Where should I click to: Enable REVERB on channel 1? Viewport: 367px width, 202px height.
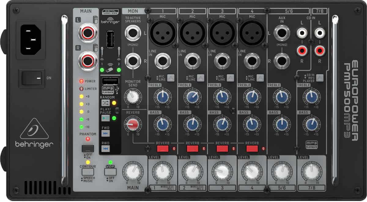[x=162, y=149]
